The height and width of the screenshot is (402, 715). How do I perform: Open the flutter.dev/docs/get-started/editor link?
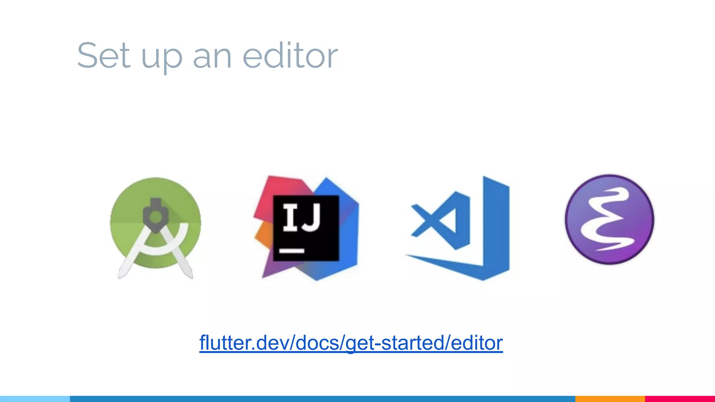coord(351,343)
